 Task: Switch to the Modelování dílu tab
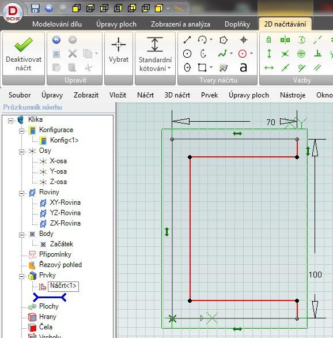pos(57,24)
